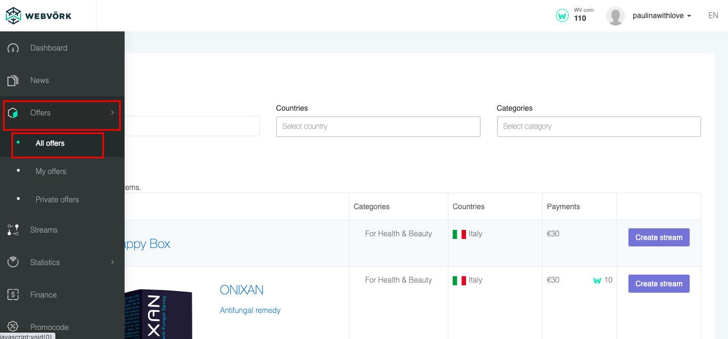728x339 pixels.
Task: Open the Dashboard gauge icon
Action: (x=13, y=48)
